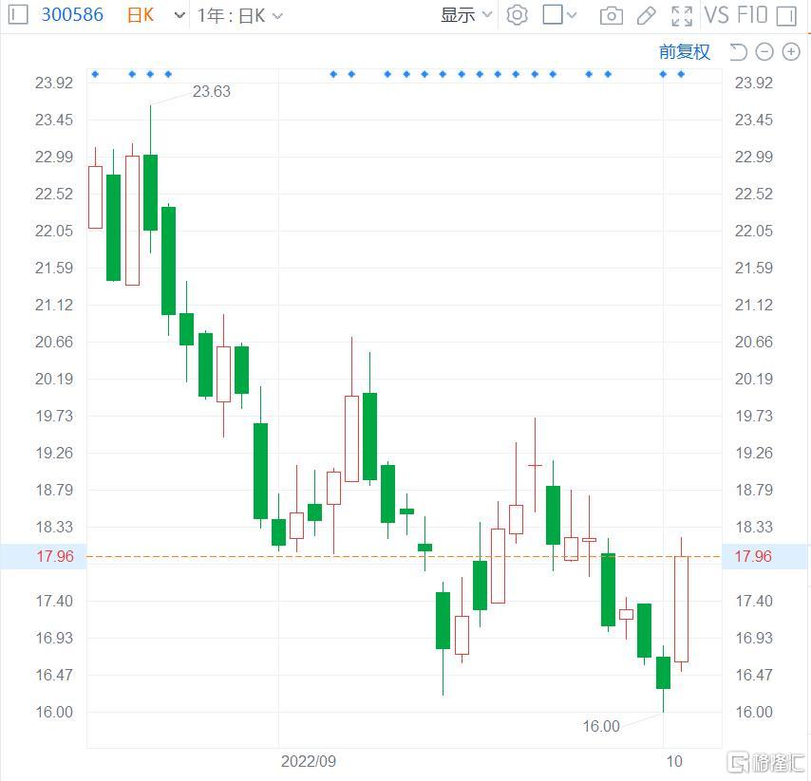
Task: Reset the chart with the undo arrow icon
Action: (738, 51)
